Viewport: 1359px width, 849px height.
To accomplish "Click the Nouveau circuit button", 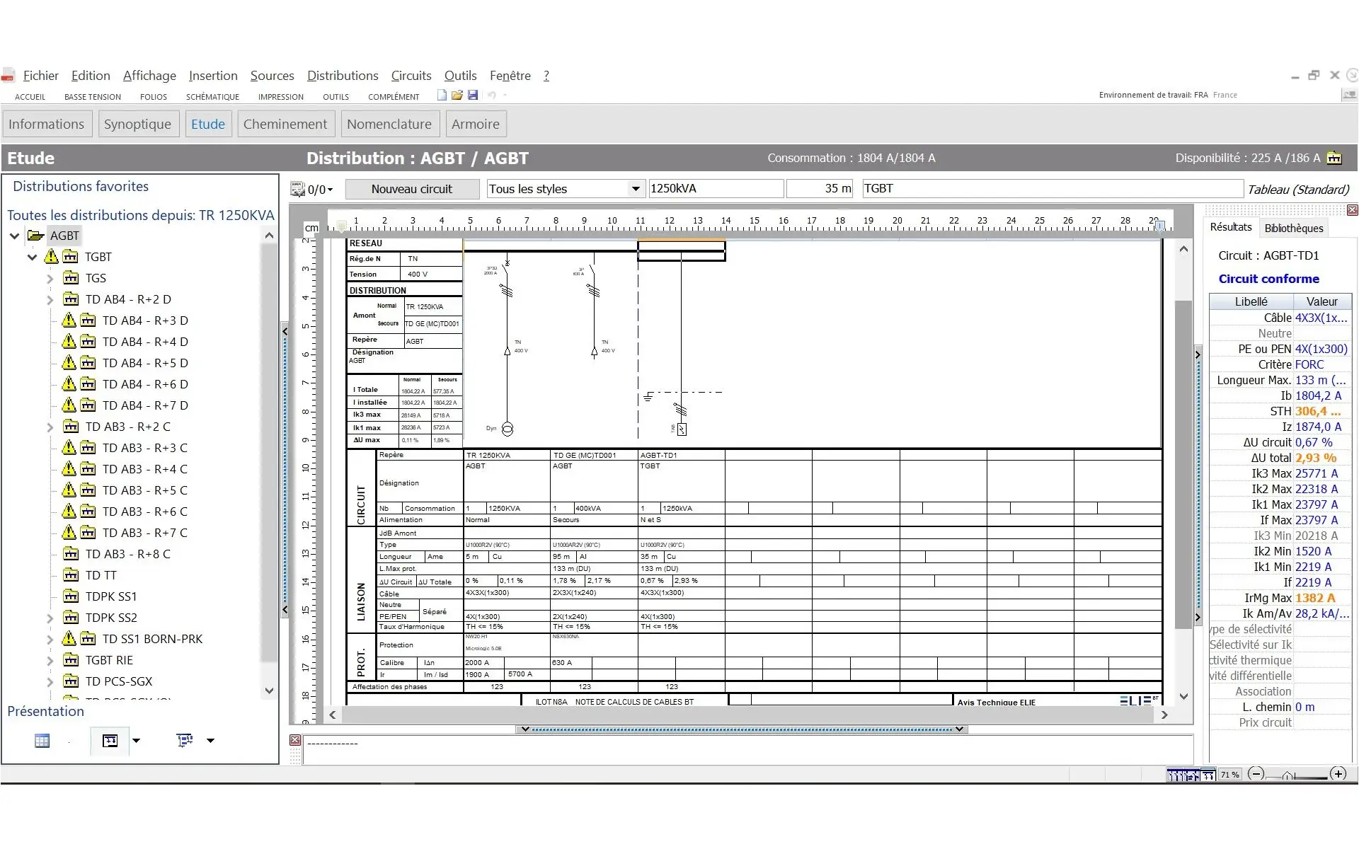I will 411,189.
